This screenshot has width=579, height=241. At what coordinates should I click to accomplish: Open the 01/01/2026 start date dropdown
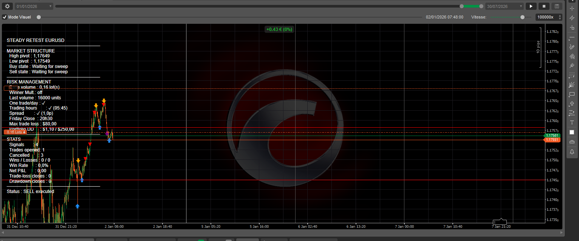pos(34,6)
